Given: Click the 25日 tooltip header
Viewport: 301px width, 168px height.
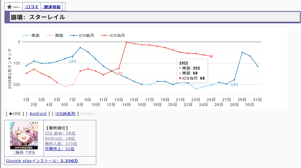Looking at the screenshot, I should pos(184,63).
